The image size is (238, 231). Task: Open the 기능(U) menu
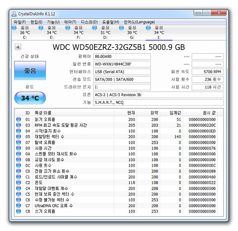[53, 22]
